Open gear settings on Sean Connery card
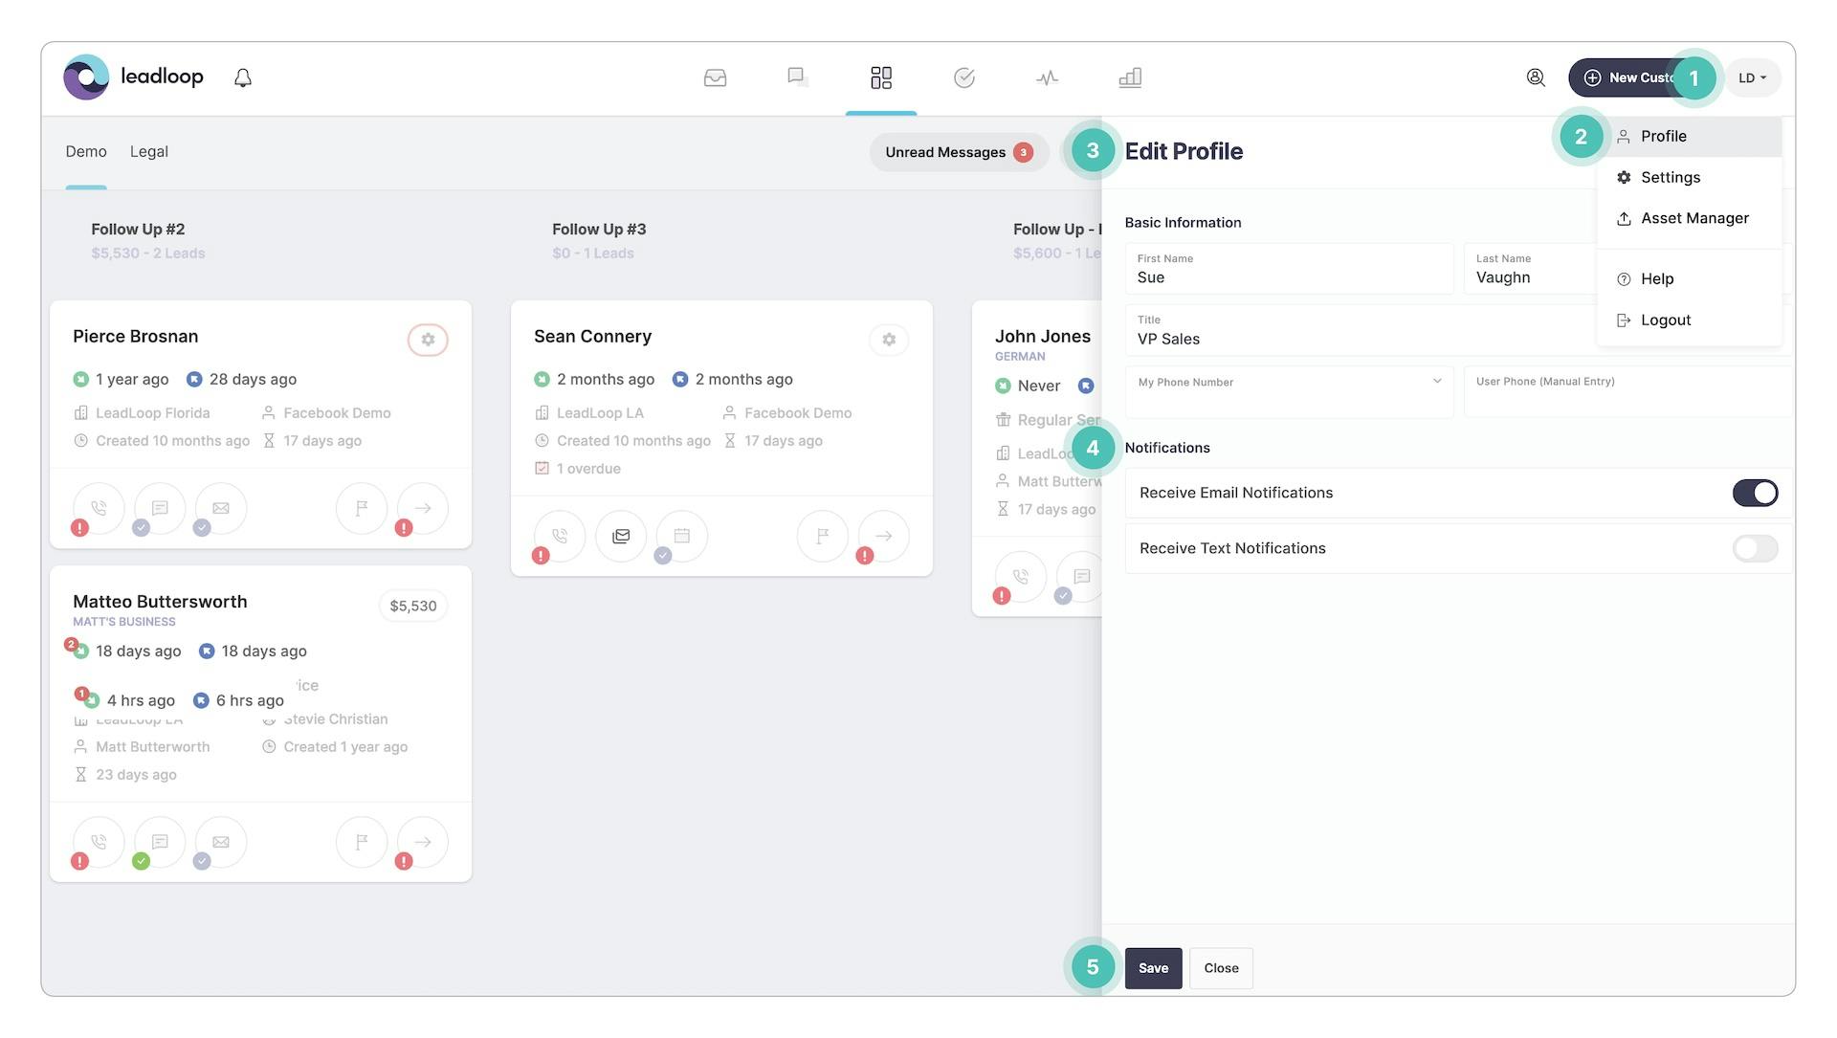Screen dimensions: 1837x1038 coord(889,340)
